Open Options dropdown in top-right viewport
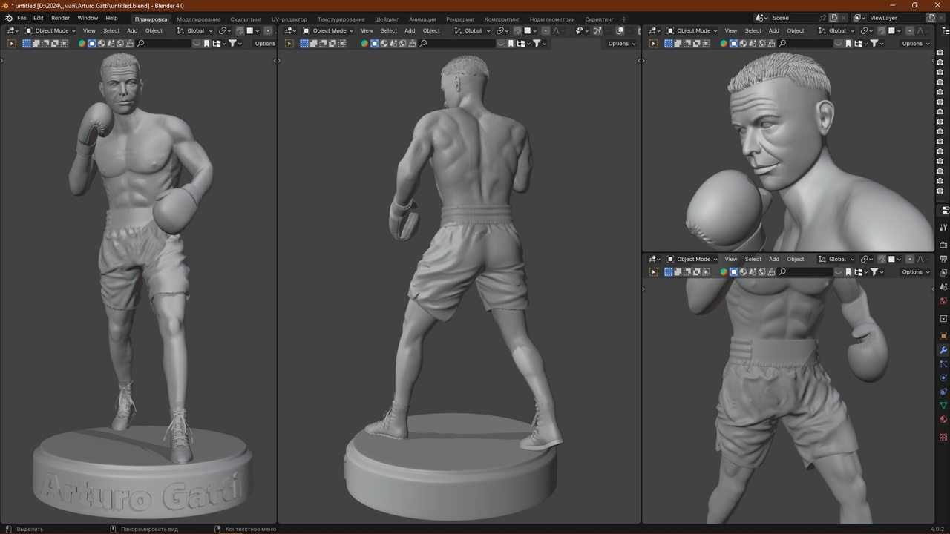The width and height of the screenshot is (950, 534). [x=915, y=44]
